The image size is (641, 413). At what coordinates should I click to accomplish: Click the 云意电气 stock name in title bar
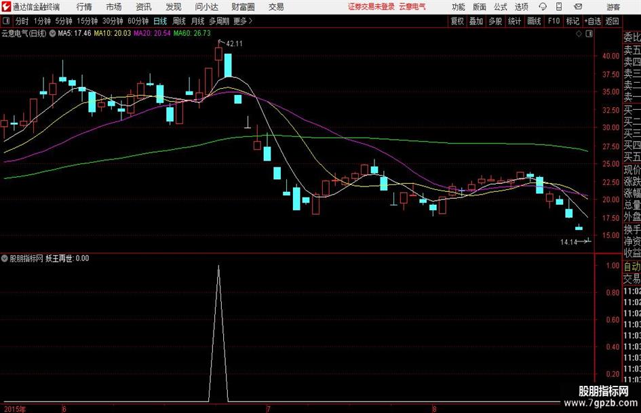(412, 7)
